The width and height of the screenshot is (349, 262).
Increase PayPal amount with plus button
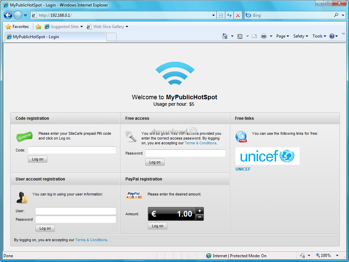coord(200,211)
